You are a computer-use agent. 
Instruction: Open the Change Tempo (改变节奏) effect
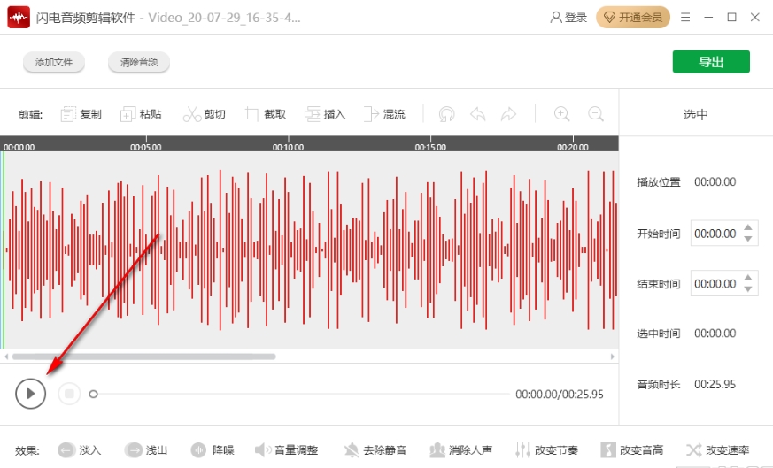click(546, 449)
